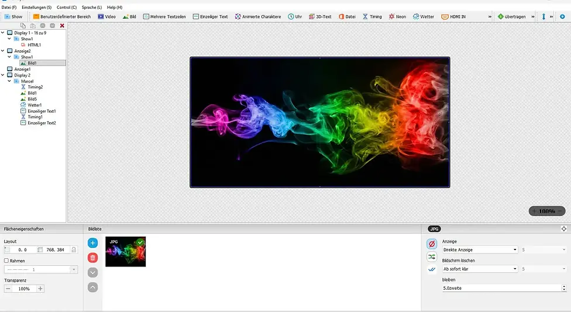
Task: Click the blue round play icon
Action: (x=562, y=17)
